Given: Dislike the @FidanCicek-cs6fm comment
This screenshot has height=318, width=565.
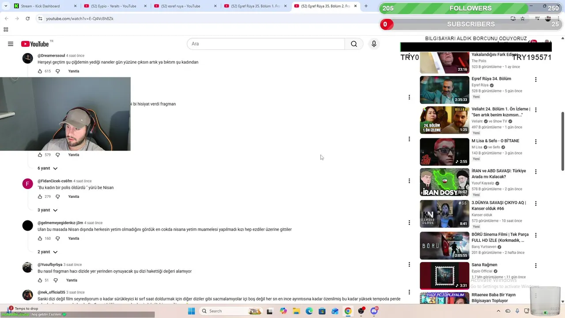Looking at the screenshot, I should tap(57, 197).
